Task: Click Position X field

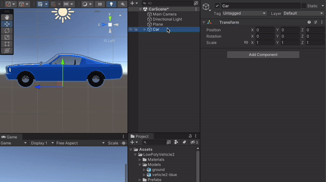Action: (x=265, y=30)
